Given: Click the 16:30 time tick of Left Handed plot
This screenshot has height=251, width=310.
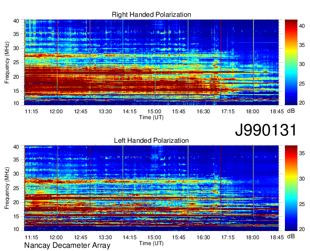Looking at the screenshot, I should pyautogui.click(x=203, y=237).
